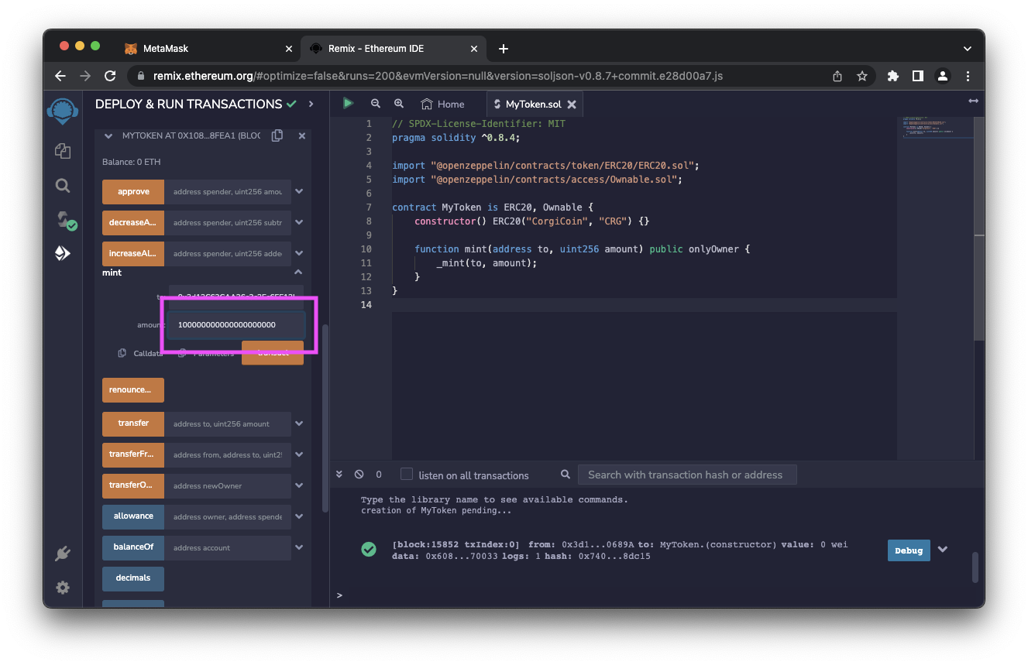Expand the balanceOf parameters chevron
This screenshot has width=1028, height=665.
coord(299,548)
